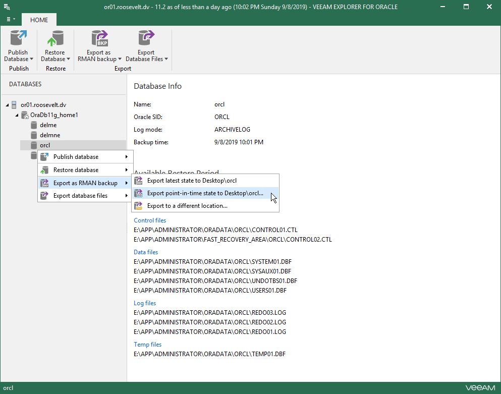Click the Export as RMAN backup ribbon icon
This screenshot has height=394, width=501.
click(99, 38)
